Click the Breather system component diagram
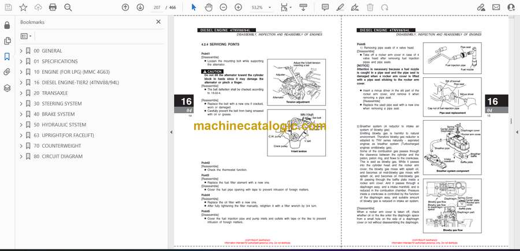Viewport: 520px width, 251px height. (452, 147)
